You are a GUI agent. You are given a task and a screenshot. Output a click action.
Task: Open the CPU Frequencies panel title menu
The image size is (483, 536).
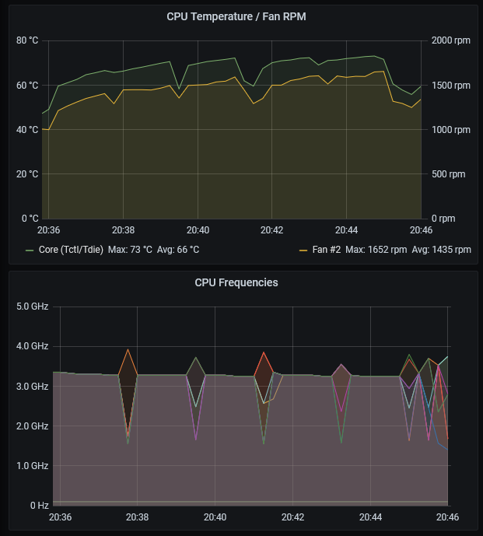click(x=241, y=283)
